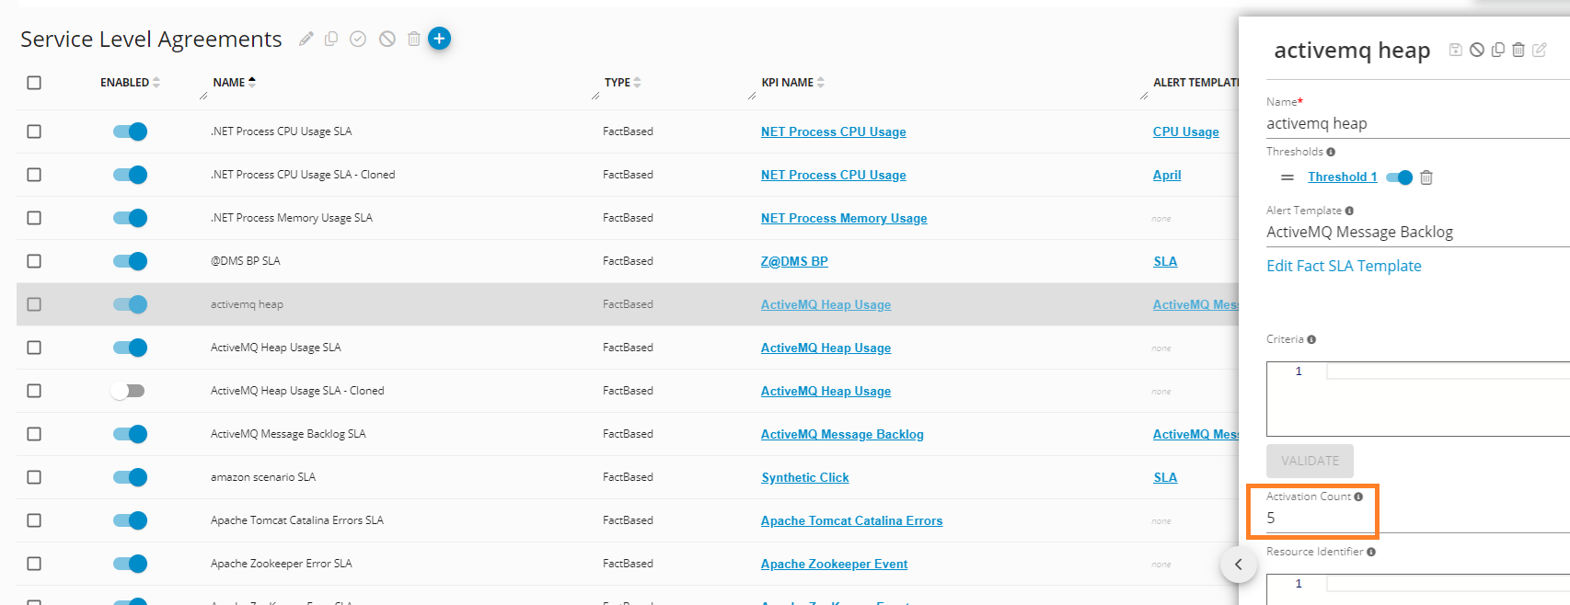Click the blue add SLA plus button
The height and width of the screenshot is (605, 1570).
[x=439, y=39]
